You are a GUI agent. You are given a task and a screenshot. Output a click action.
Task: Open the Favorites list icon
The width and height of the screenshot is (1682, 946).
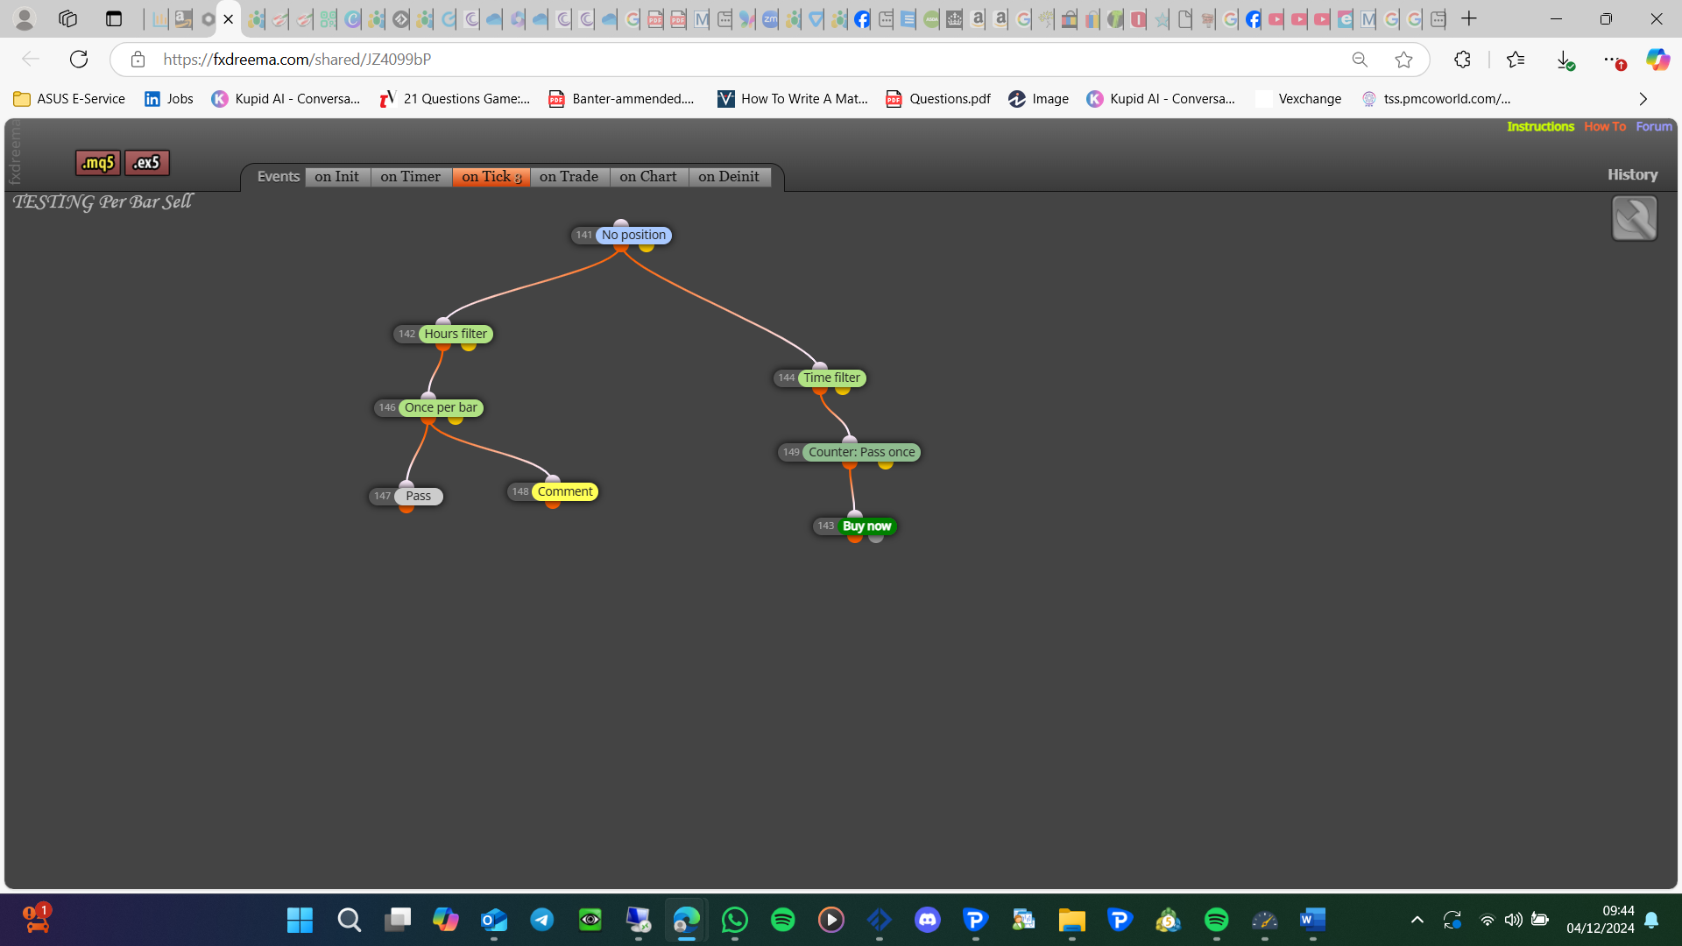click(1516, 60)
